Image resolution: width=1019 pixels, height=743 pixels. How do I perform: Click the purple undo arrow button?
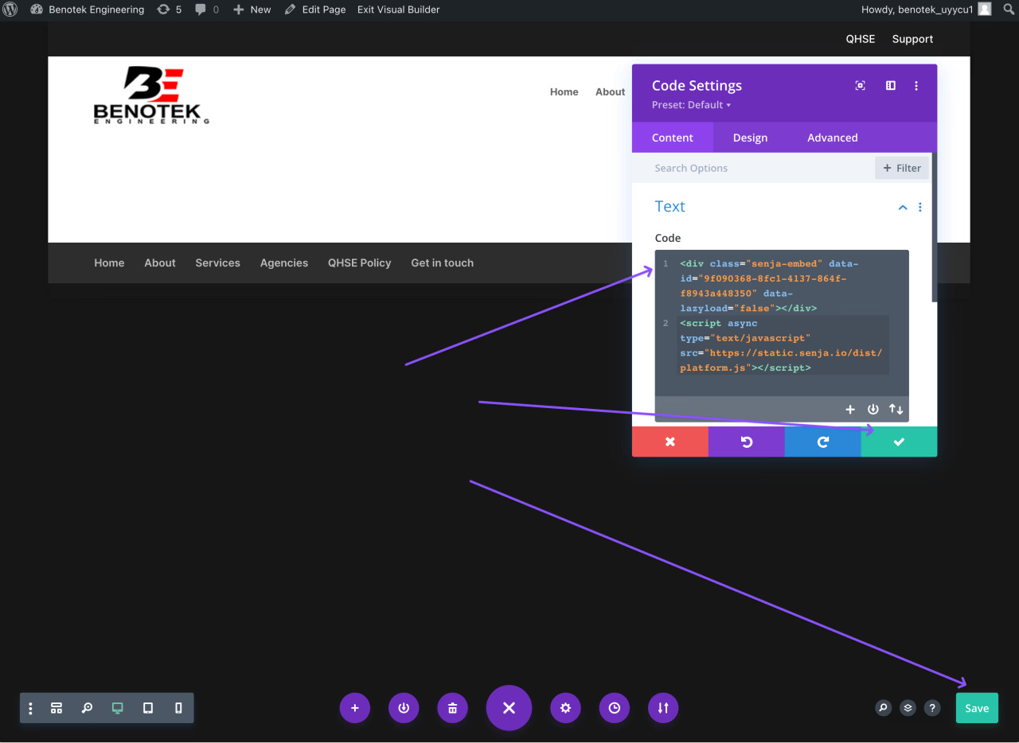click(746, 442)
